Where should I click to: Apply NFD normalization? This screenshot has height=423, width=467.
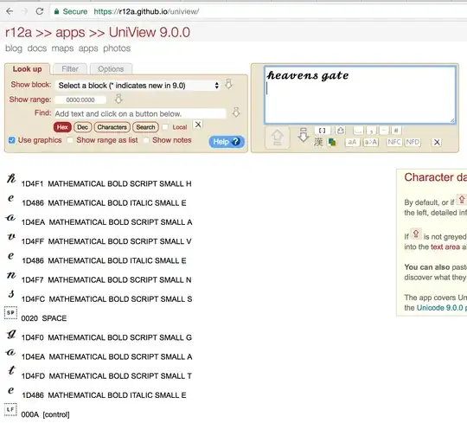click(413, 142)
